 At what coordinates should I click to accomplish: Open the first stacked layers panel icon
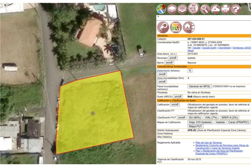pyautogui.click(x=172, y=8)
